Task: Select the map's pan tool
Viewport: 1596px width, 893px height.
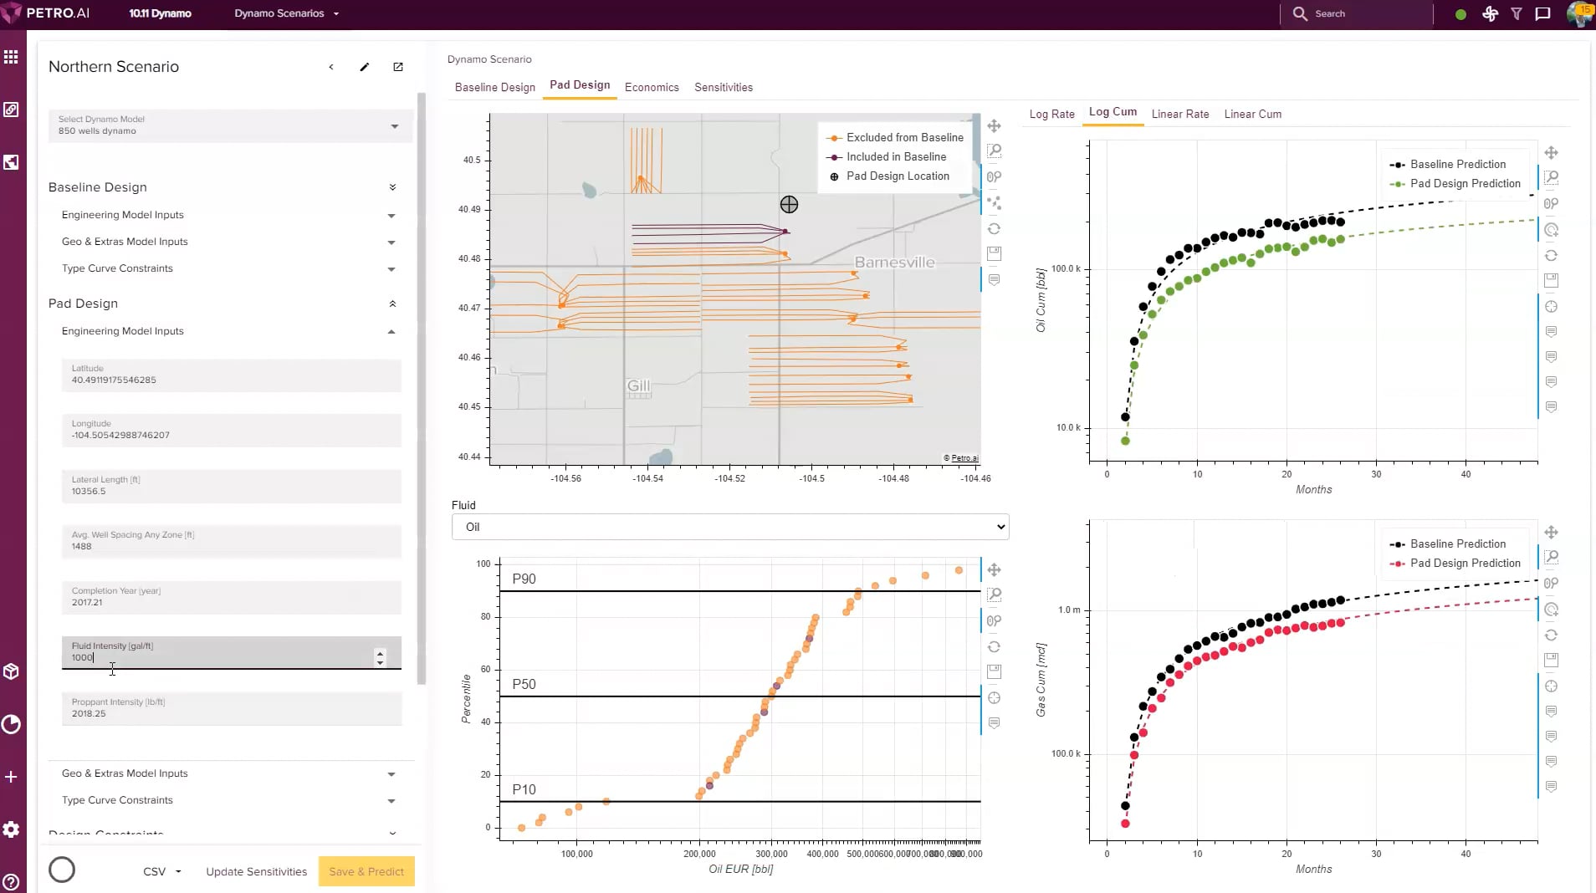Action: tap(994, 126)
